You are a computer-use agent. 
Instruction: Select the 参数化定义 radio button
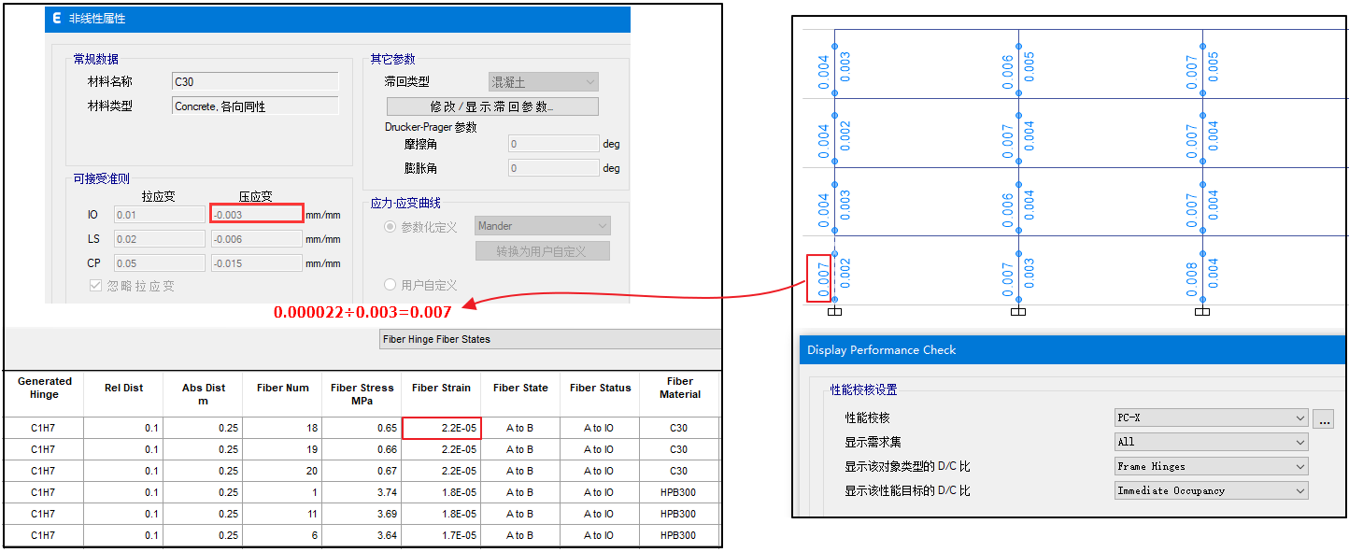[x=390, y=227]
